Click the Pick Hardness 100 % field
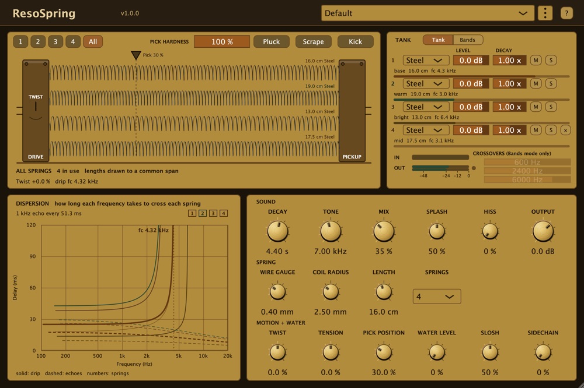 pos(222,41)
